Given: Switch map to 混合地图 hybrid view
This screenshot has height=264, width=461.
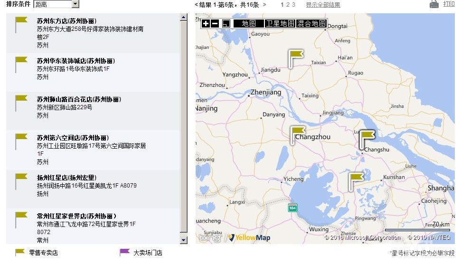Looking at the screenshot, I should tap(311, 24).
